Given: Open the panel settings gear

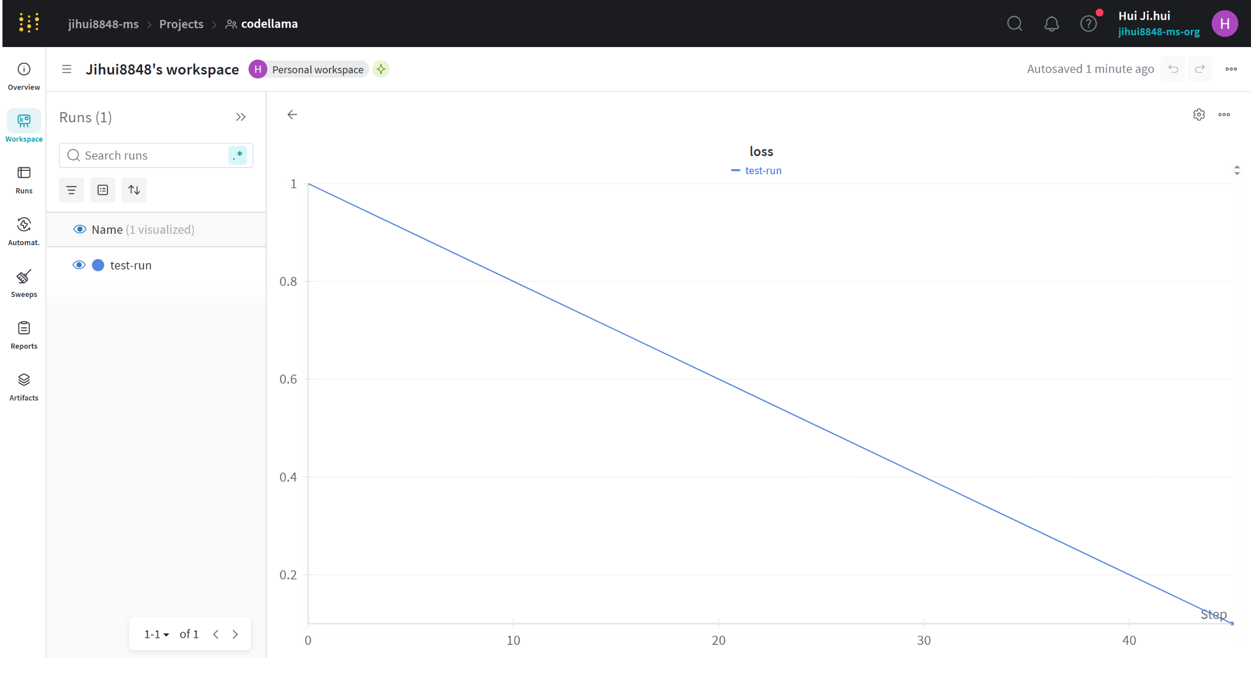Looking at the screenshot, I should coord(1199,114).
